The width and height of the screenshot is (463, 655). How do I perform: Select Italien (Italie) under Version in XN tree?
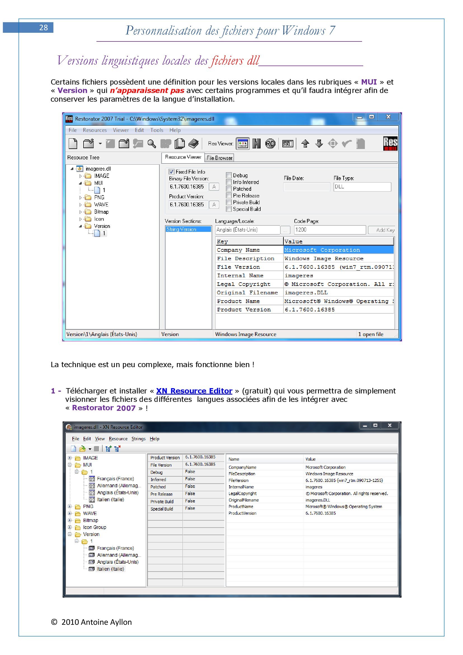(x=110, y=569)
